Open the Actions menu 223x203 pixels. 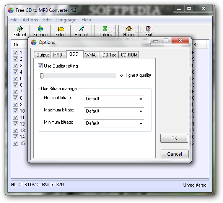30,20
